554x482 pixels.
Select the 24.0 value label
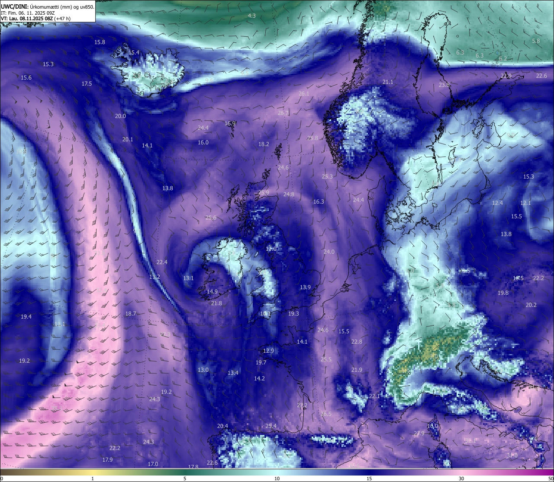click(x=329, y=252)
